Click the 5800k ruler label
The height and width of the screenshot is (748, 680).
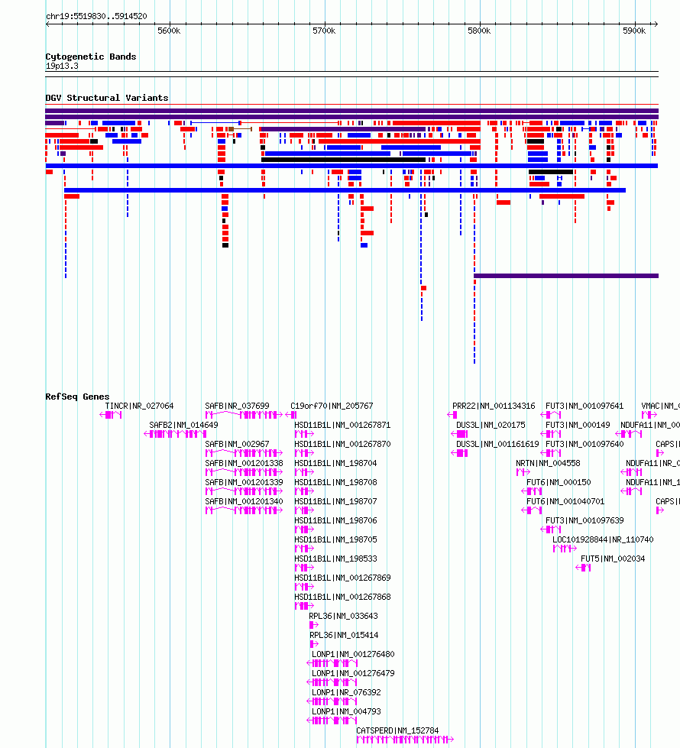[479, 31]
